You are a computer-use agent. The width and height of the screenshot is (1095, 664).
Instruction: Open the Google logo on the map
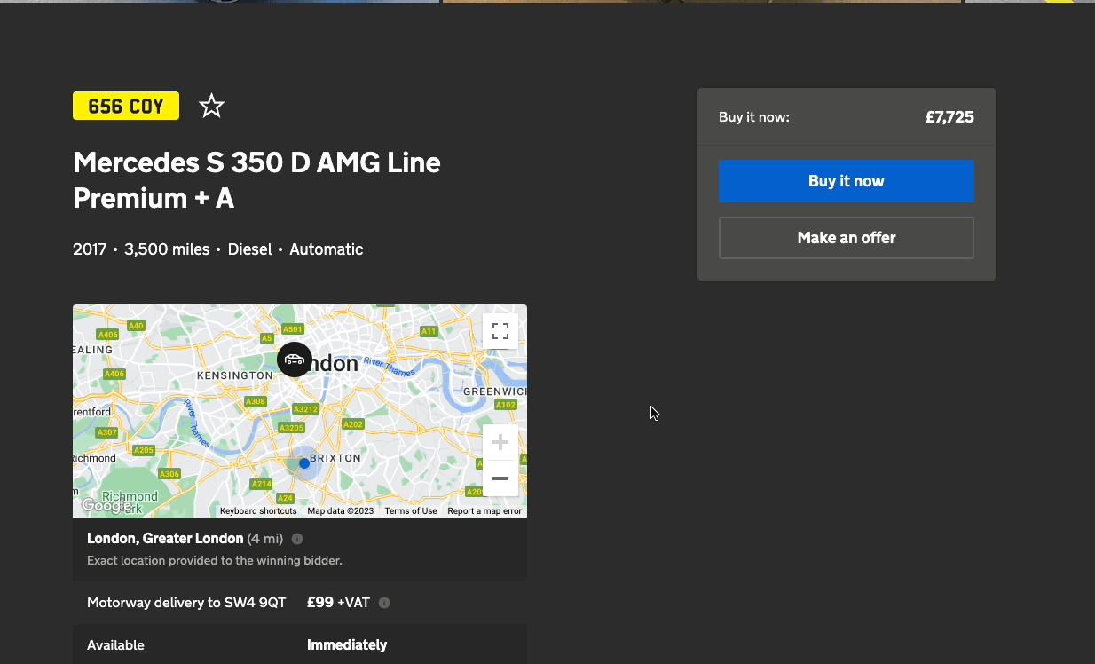pyautogui.click(x=106, y=506)
